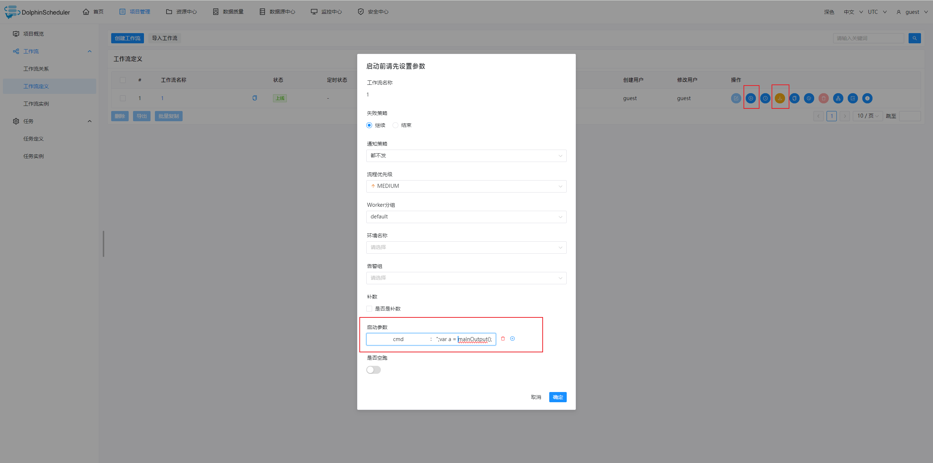Screen dimensions: 933x463
Task: Open the 数据源中心 top menu
Action: click(x=277, y=12)
